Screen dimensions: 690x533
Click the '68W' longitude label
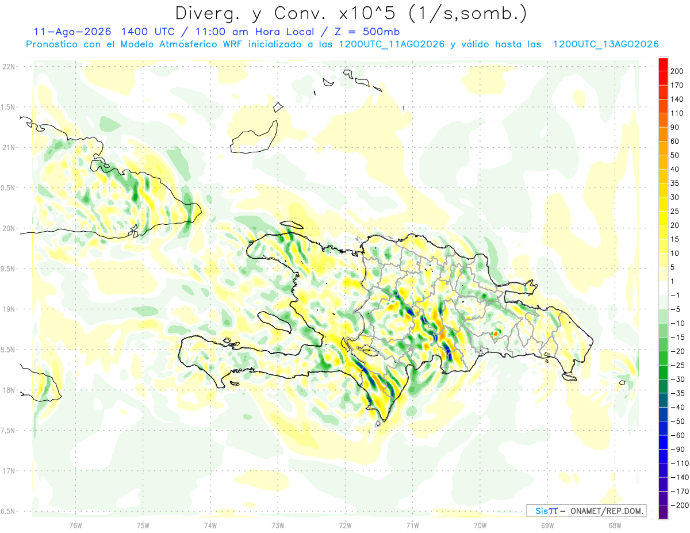[615, 526]
